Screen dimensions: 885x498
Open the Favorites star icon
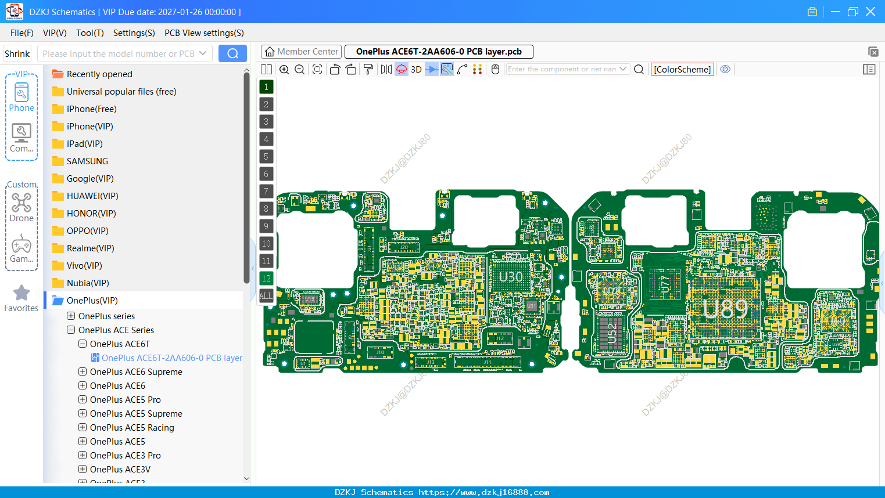tap(22, 298)
